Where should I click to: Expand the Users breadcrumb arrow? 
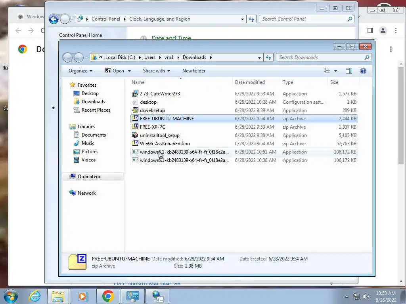[x=160, y=57]
